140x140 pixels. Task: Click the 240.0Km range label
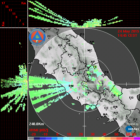pos(36,124)
